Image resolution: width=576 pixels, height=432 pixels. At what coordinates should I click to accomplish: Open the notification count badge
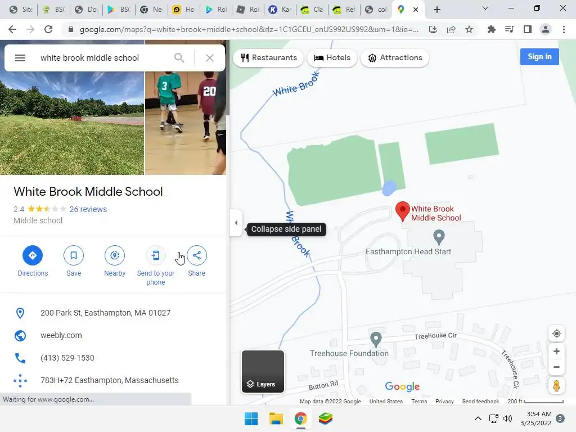coord(560,418)
